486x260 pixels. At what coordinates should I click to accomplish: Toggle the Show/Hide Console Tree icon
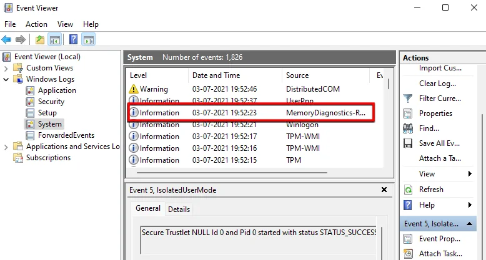[x=55, y=40]
